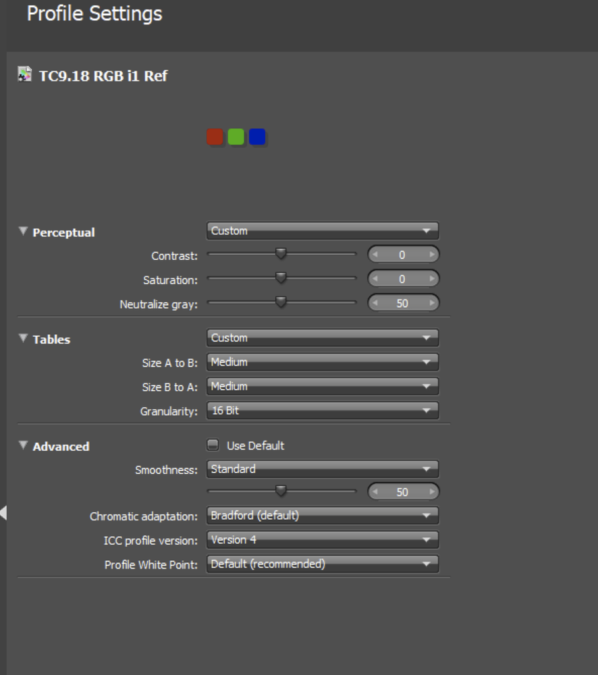Decrease Saturation value with left arrow
This screenshot has height=675, width=598.
point(376,279)
